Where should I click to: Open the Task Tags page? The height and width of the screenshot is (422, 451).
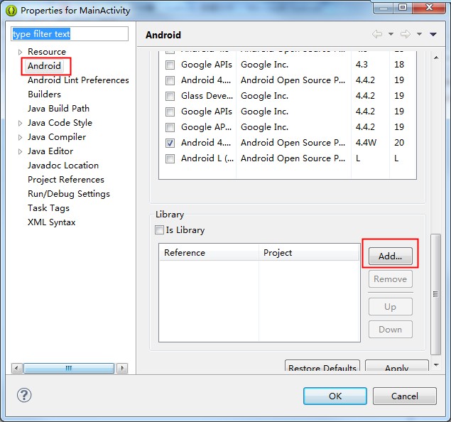[48, 208]
